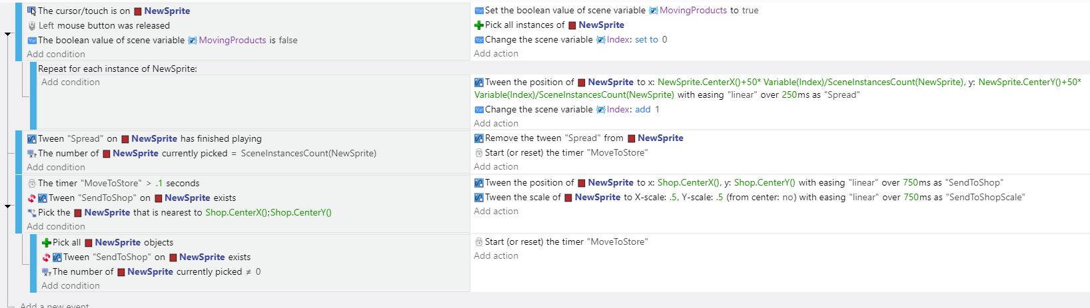Click the timer icon of 'The timer MoveToStore > .1 seconds'

[31, 184]
